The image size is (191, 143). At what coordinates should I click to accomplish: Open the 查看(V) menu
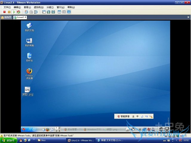click(x=27, y=7)
